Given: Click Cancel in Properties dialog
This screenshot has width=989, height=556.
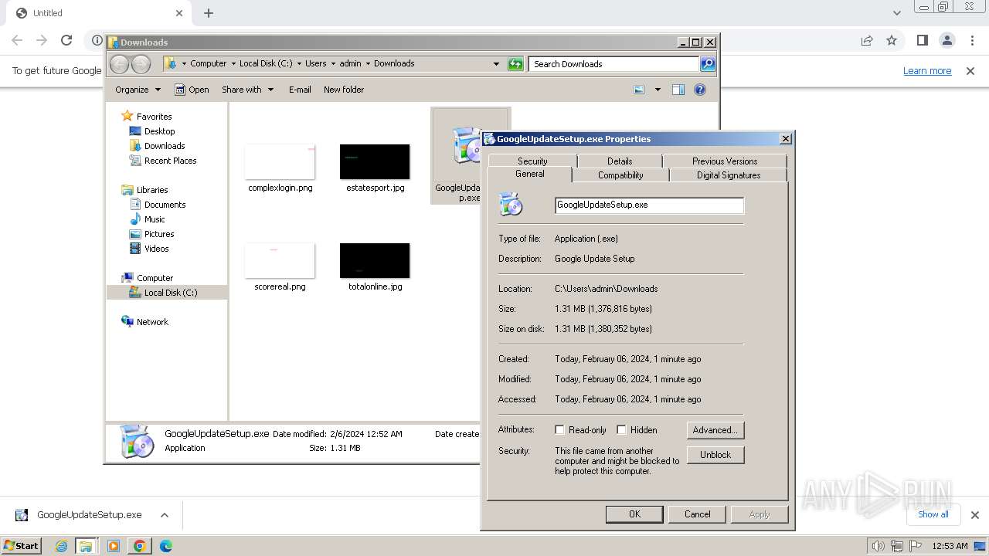Looking at the screenshot, I should (697, 514).
